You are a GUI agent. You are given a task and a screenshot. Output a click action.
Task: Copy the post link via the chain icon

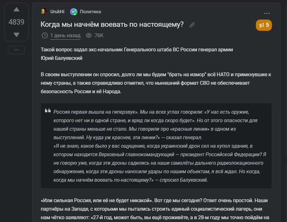[192, 25]
